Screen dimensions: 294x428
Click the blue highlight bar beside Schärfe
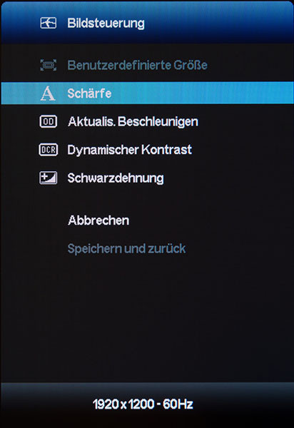click(x=202, y=93)
